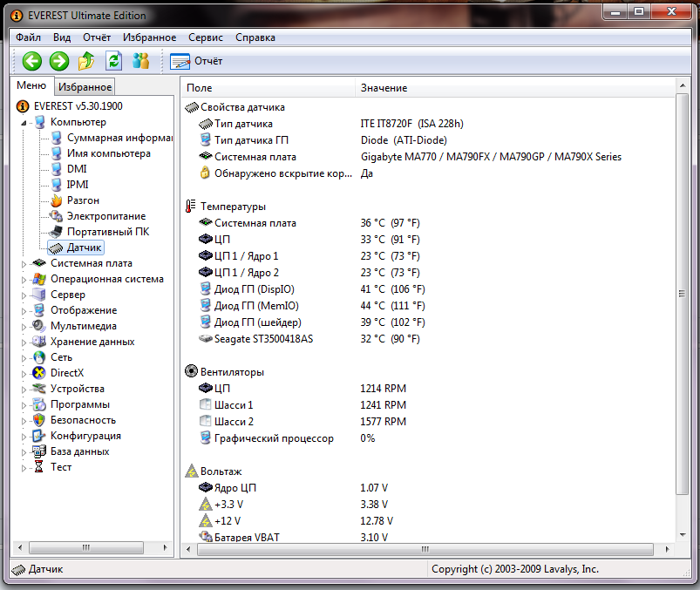The width and height of the screenshot is (700, 590).
Task: Refresh the page with the green arrows icon
Action: tap(113, 61)
